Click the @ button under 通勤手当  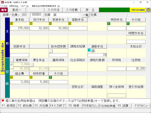93,50
